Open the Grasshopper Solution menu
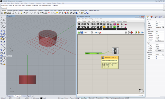Viewport: 165px width, 99px height. coord(96,19)
